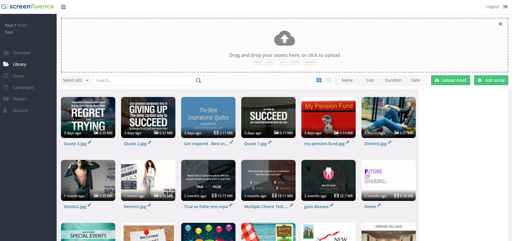This screenshot has width=512, height=241.
Task: Open the Players page
Action: 20,99
